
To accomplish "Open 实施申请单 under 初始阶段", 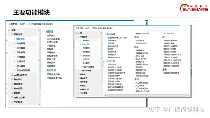I will (x=112, y=40).
